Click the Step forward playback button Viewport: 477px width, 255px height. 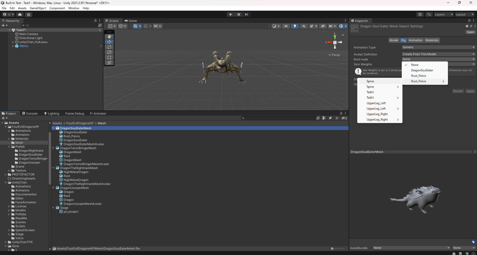pyautogui.click(x=246, y=14)
